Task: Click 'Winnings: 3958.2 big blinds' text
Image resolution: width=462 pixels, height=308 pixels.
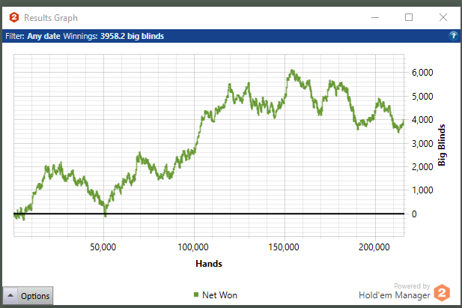Action: [113, 36]
